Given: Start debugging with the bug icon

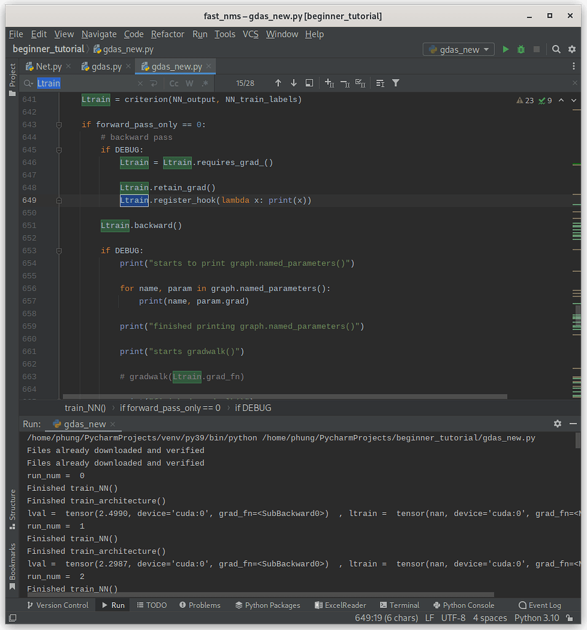Looking at the screenshot, I should coord(521,49).
